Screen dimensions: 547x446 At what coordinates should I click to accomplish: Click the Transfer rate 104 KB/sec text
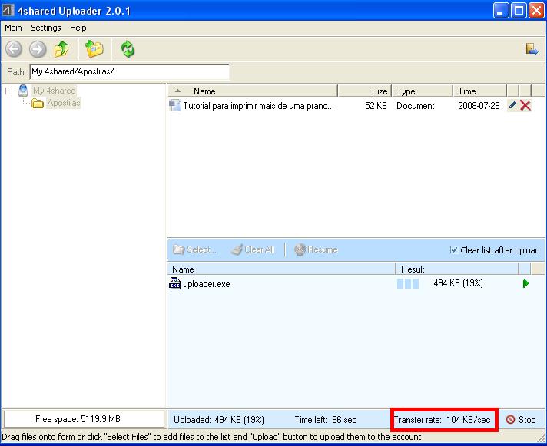pyautogui.click(x=442, y=420)
